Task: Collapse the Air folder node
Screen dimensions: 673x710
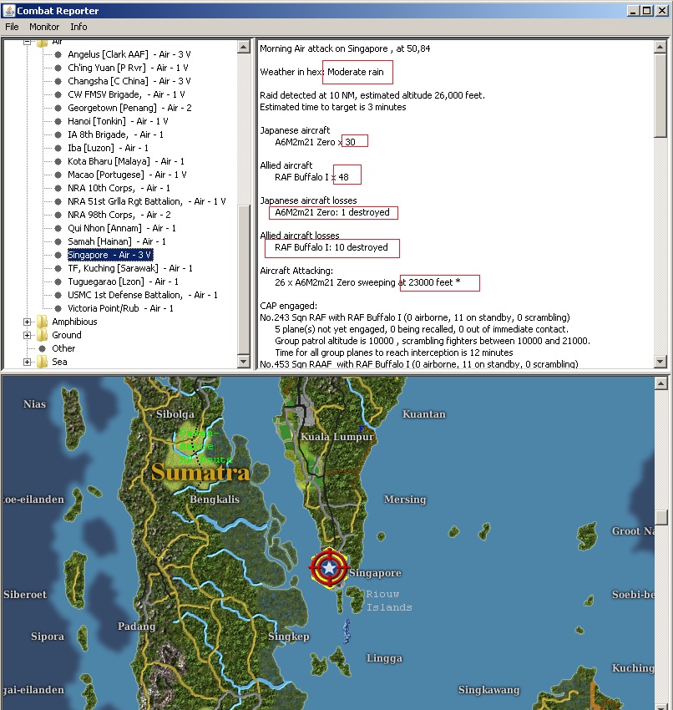Action: (28, 42)
